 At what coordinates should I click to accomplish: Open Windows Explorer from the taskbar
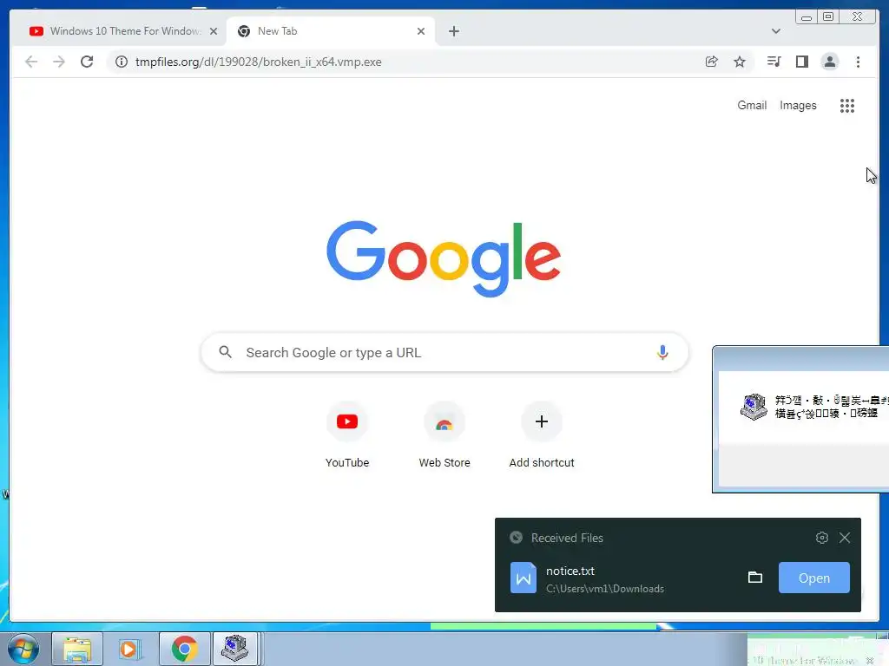(77, 649)
